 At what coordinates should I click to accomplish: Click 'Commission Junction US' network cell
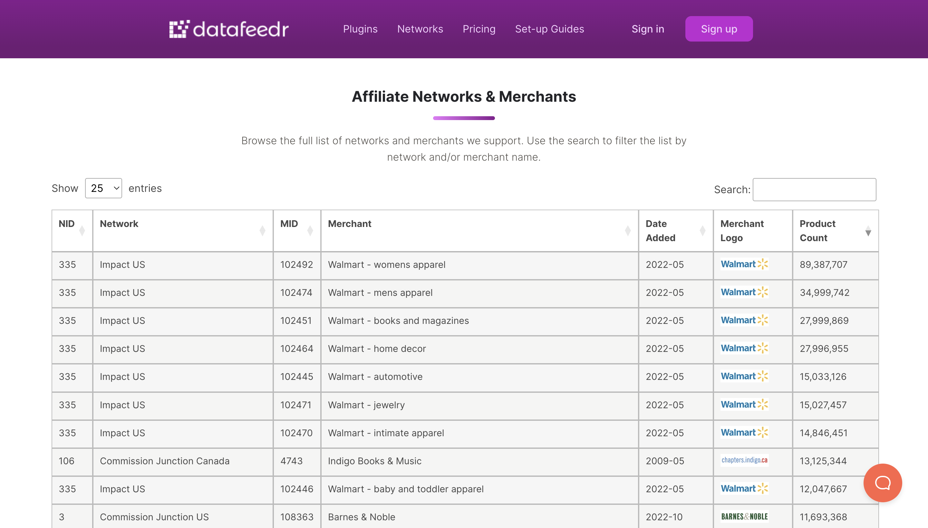(x=183, y=517)
